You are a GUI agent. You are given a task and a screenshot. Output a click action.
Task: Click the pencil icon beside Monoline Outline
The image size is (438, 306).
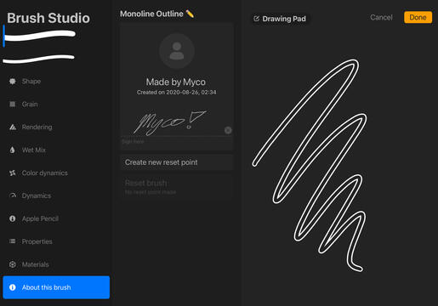coord(190,14)
